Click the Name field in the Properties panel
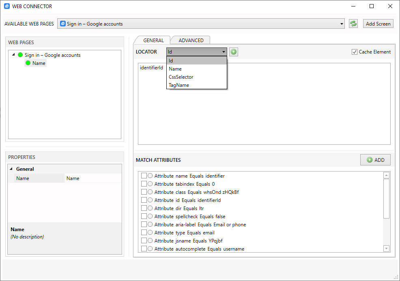Image resolution: width=400 pixels, height=281 pixels. (x=92, y=178)
